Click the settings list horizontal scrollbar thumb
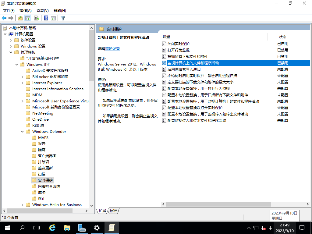This screenshot has height=234, width=312. [218, 204]
